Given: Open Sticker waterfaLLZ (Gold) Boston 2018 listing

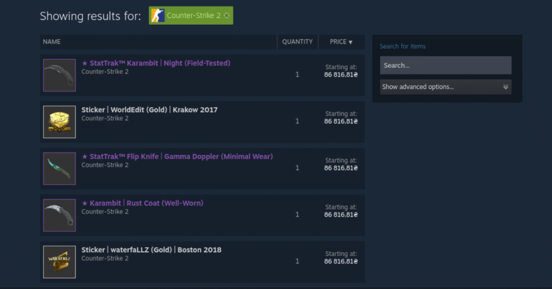Looking at the screenshot, I should [x=151, y=250].
